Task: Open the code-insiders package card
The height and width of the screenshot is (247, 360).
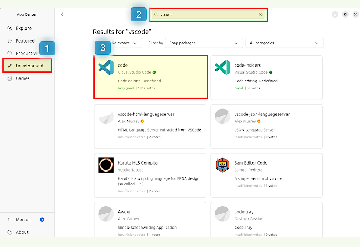Action: [267, 78]
